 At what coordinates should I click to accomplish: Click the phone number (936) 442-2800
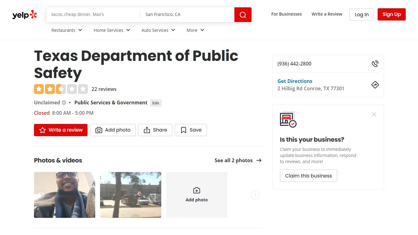[x=294, y=64]
